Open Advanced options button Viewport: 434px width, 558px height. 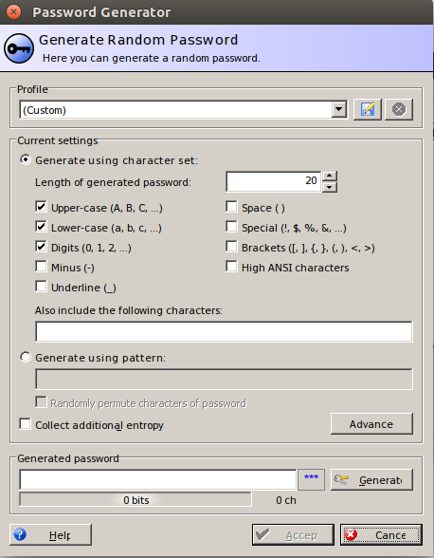(371, 423)
